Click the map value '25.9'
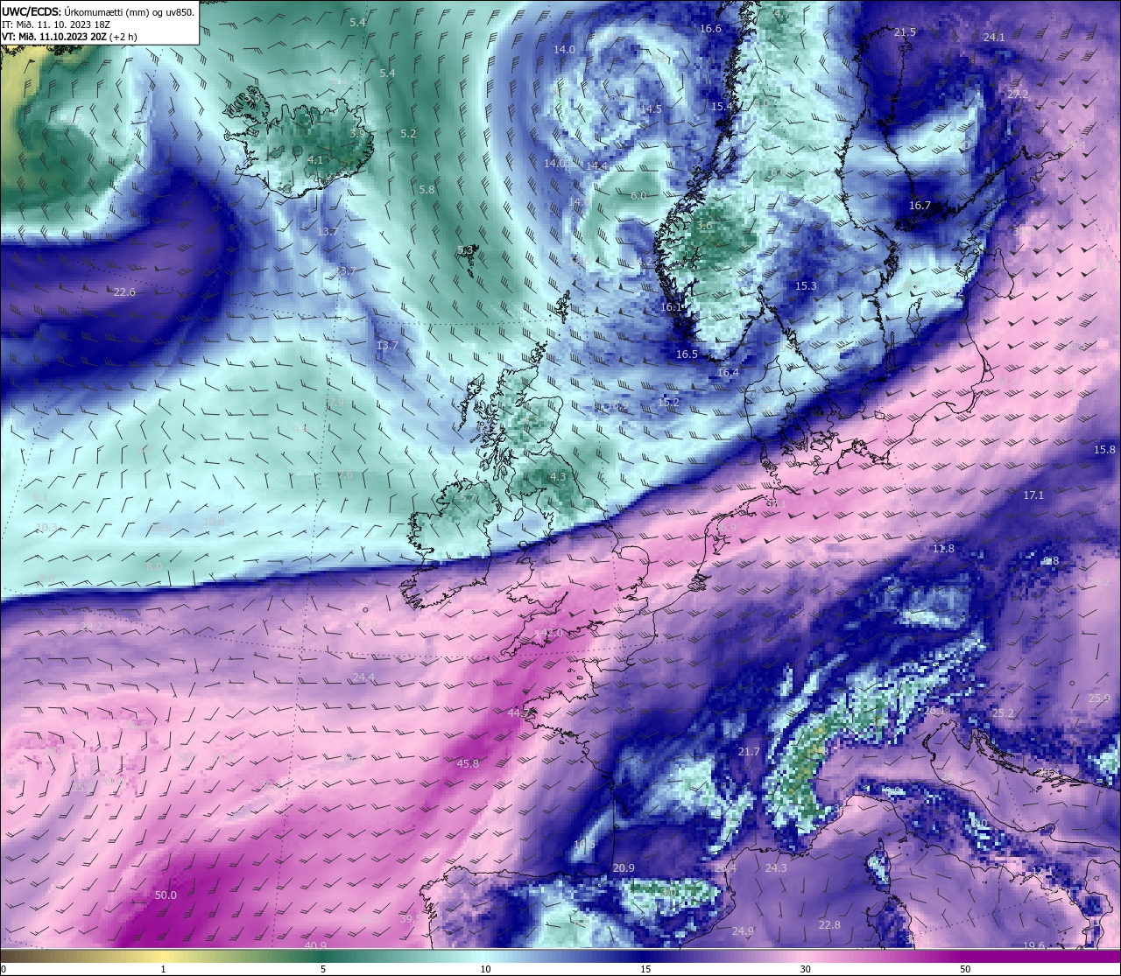This screenshot has height=976, width=1121. point(1099,698)
